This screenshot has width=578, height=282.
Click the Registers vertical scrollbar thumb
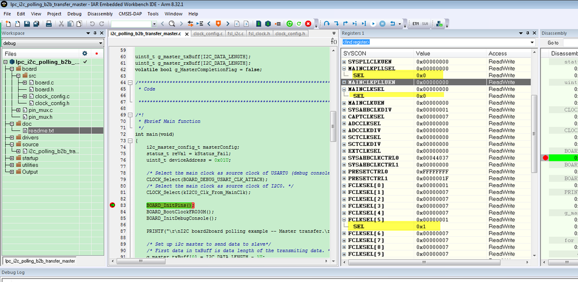(x=534, y=134)
